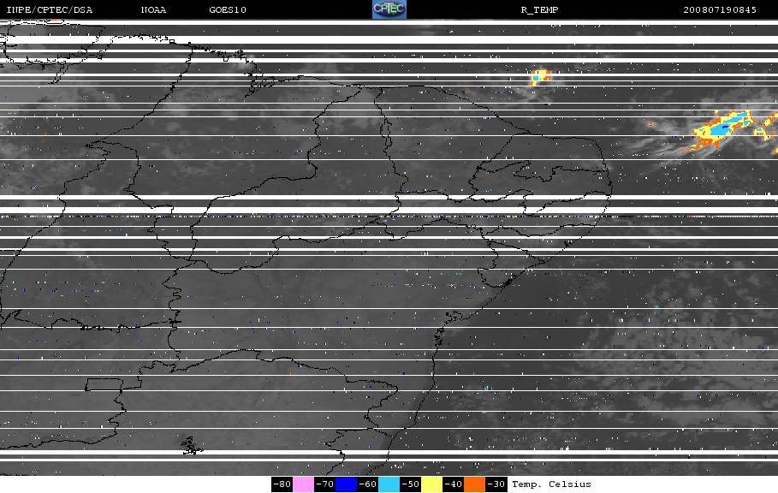The height and width of the screenshot is (493, 778).
Task: Click the INPE/CPTEC/DSA header text
Action: (x=49, y=10)
